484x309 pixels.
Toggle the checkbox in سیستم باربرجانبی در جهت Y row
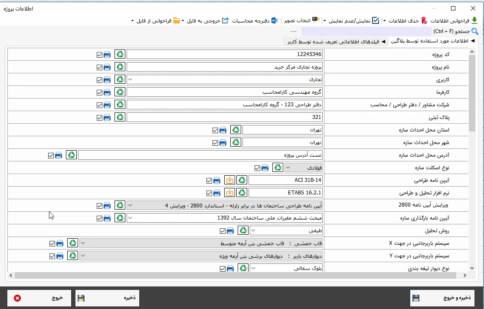[x=52, y=256]
